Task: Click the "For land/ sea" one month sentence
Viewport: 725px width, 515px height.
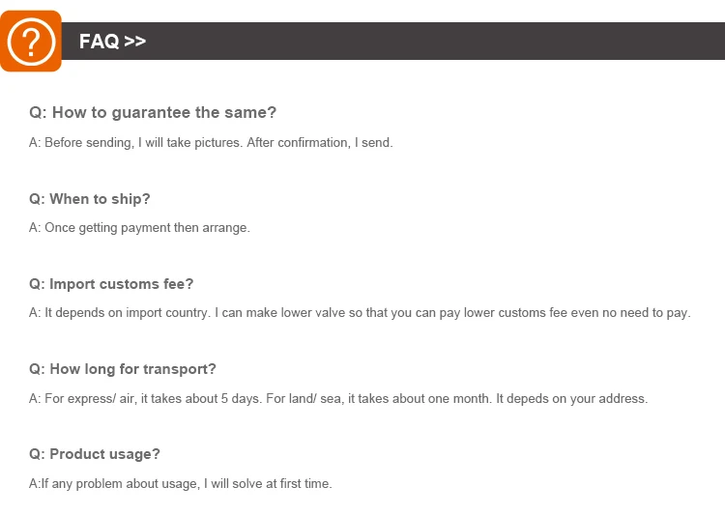Action: point(378,398)
